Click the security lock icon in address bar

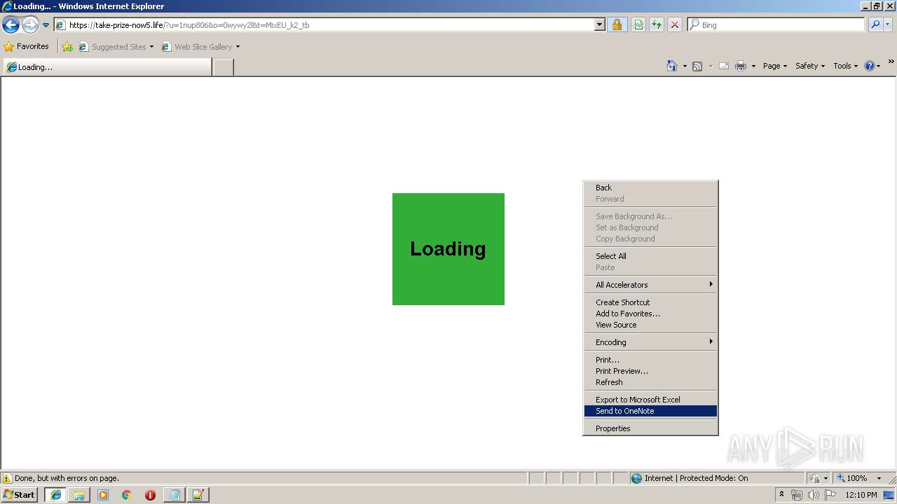coord(617,25)
